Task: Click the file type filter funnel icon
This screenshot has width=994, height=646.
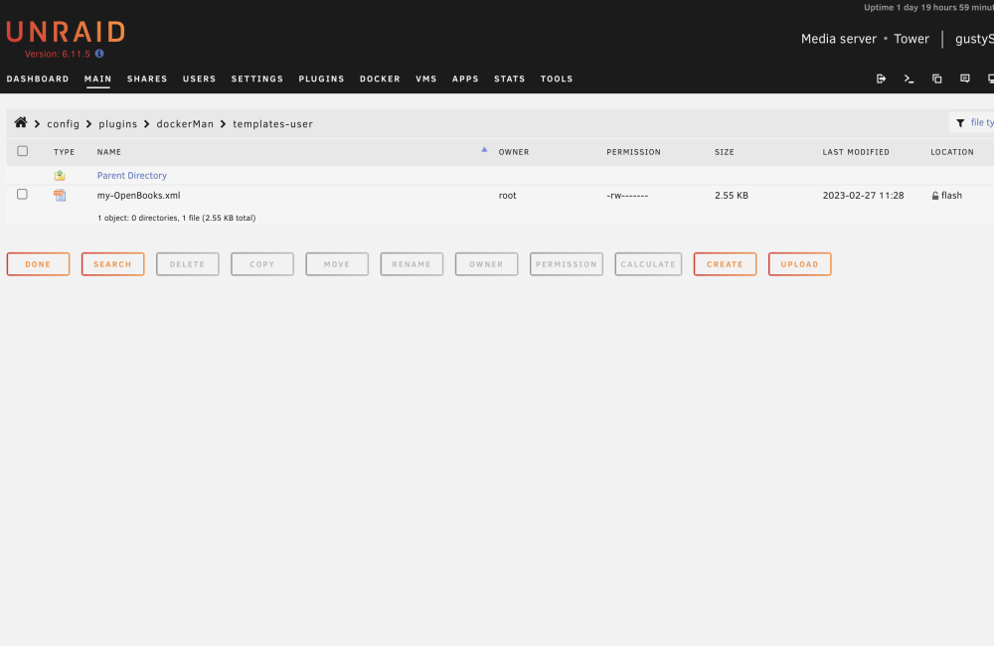Action: [x=960, y=123]
